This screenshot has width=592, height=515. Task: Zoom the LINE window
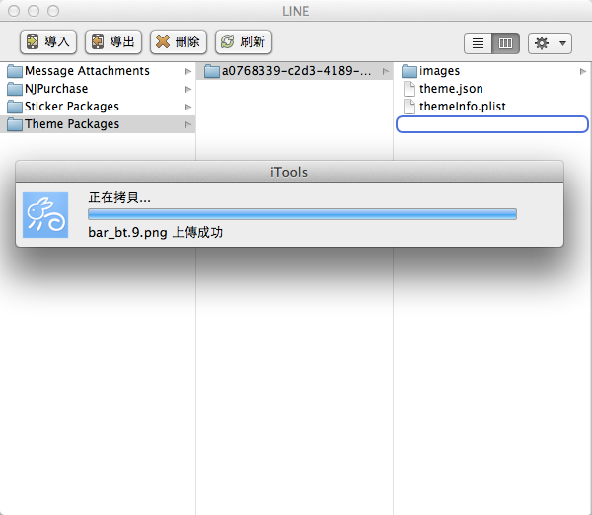tap(53, 11)
